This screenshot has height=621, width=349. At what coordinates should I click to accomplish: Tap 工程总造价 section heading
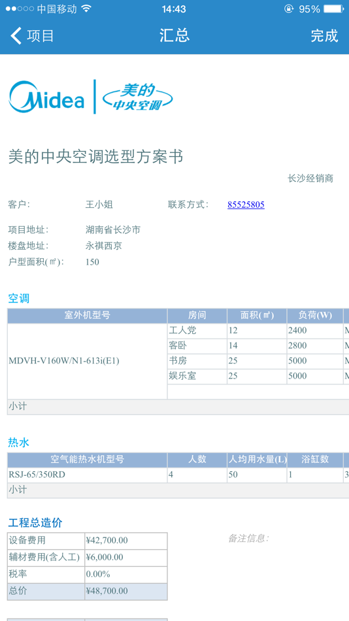35,523
